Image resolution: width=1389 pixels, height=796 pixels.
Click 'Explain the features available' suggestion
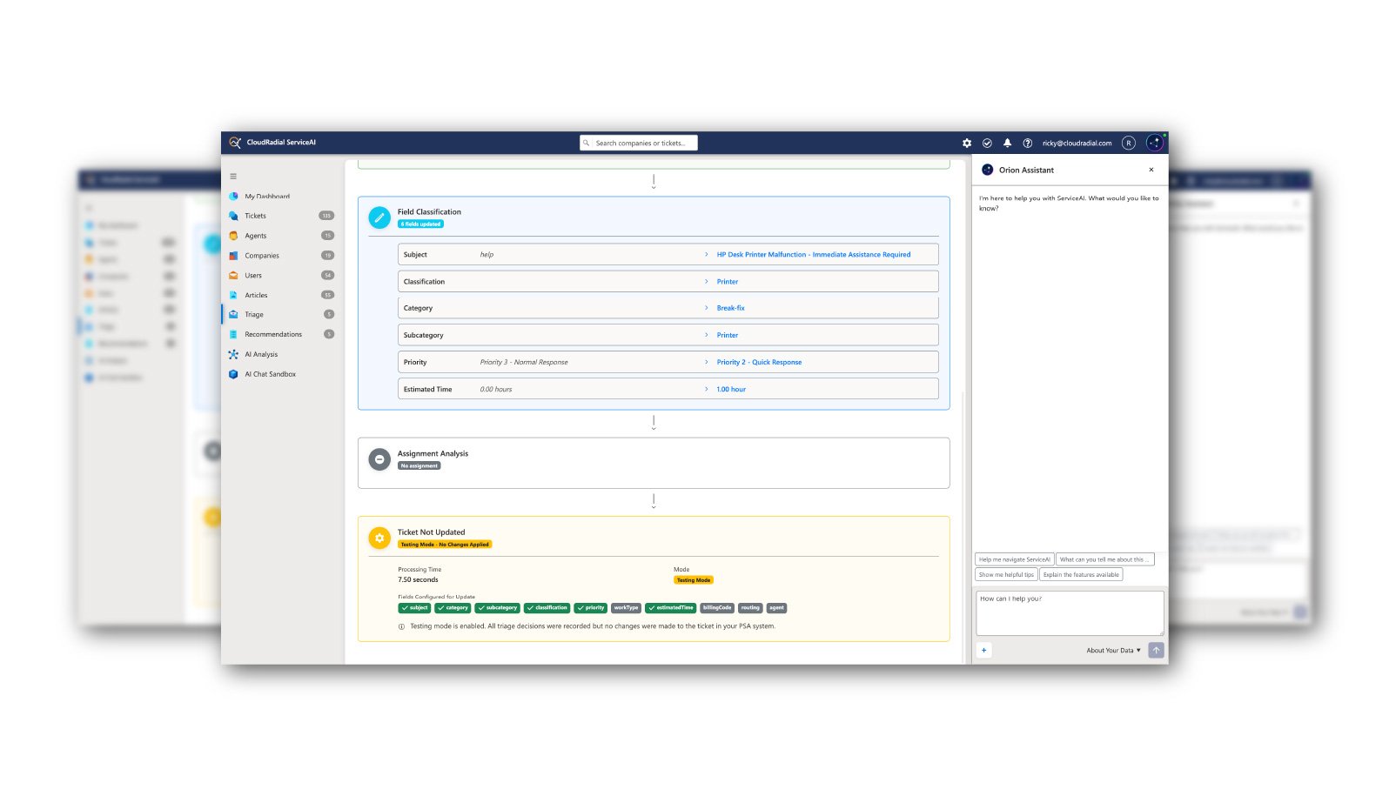point(1081,575)
